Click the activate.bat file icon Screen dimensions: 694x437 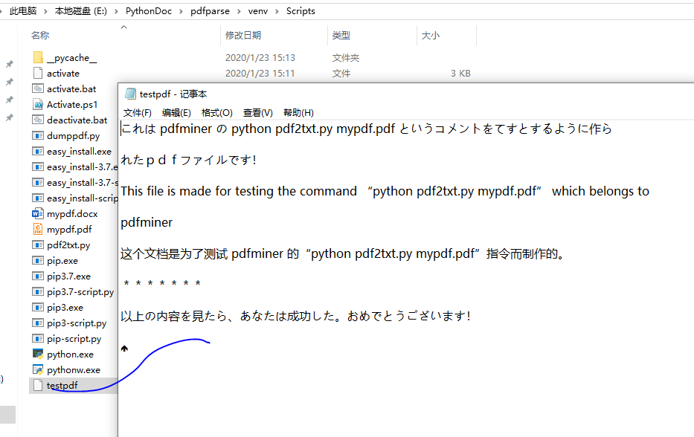tap(38, 88)
